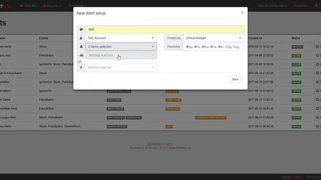Screen dimensions: 321x180
Task: Click the alert name field containing test
Action: pyautogui.click(x=165, y=29)
